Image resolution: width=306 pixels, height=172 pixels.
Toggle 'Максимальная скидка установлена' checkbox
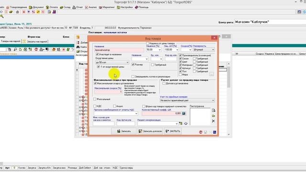click(x=95, y=83)
